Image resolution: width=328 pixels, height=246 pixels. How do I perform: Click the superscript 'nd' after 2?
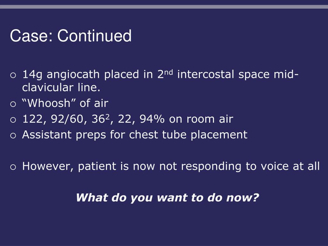tap(169, 72)
